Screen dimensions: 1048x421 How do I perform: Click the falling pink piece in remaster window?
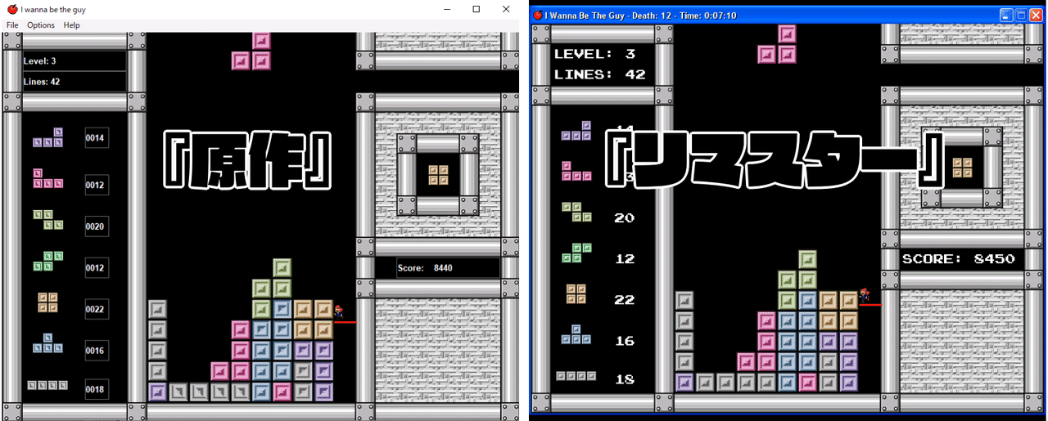coord(777,44)
